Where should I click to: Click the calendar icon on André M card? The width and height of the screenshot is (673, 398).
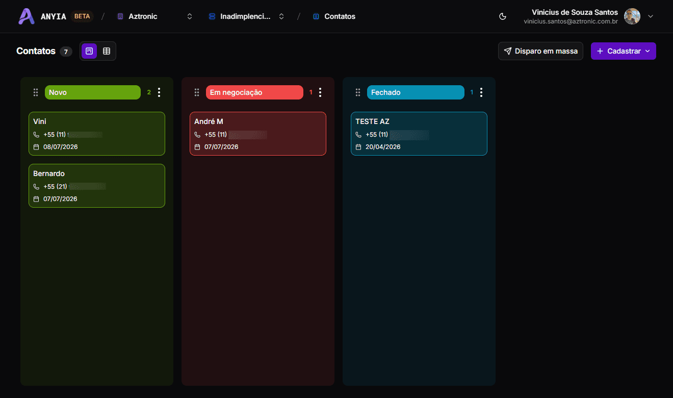[197, 147]
